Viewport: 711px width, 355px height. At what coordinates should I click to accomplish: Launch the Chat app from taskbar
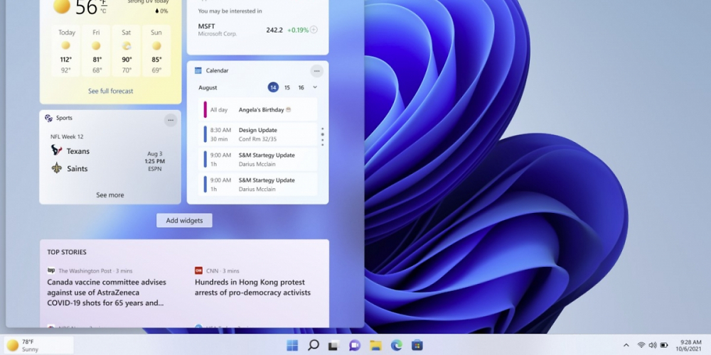point(355,346)
